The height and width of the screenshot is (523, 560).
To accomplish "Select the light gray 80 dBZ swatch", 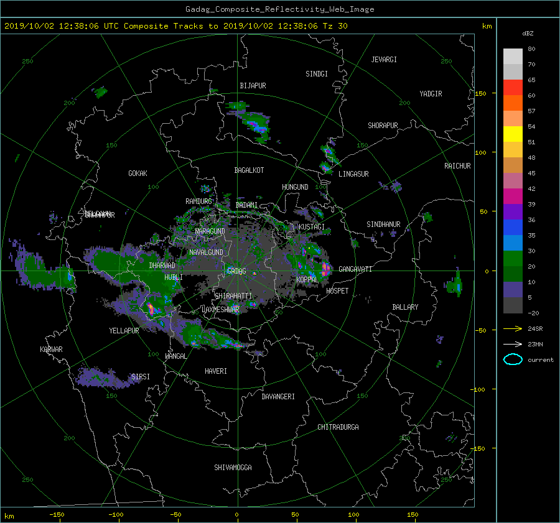I will tap(513, 56).
